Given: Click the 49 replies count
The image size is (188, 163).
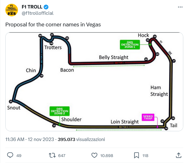Looking at the screenshot, I should click(19, 155).
